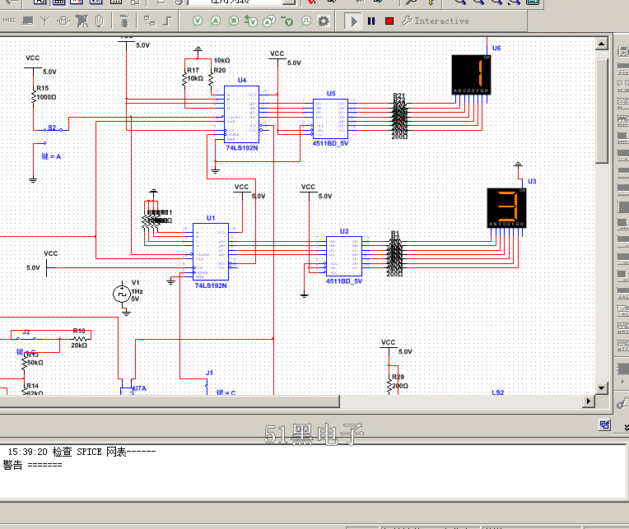
Task: Select resistor R17 10kΩ
Action: tap(184, 79)
